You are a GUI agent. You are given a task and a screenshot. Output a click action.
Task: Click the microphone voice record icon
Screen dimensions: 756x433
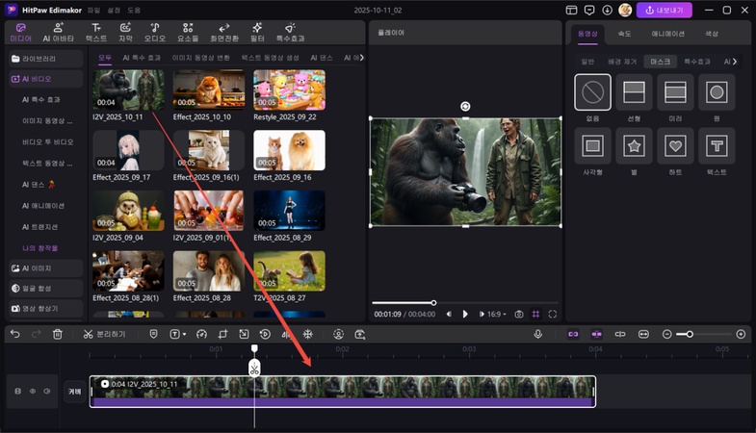[537, 334]
